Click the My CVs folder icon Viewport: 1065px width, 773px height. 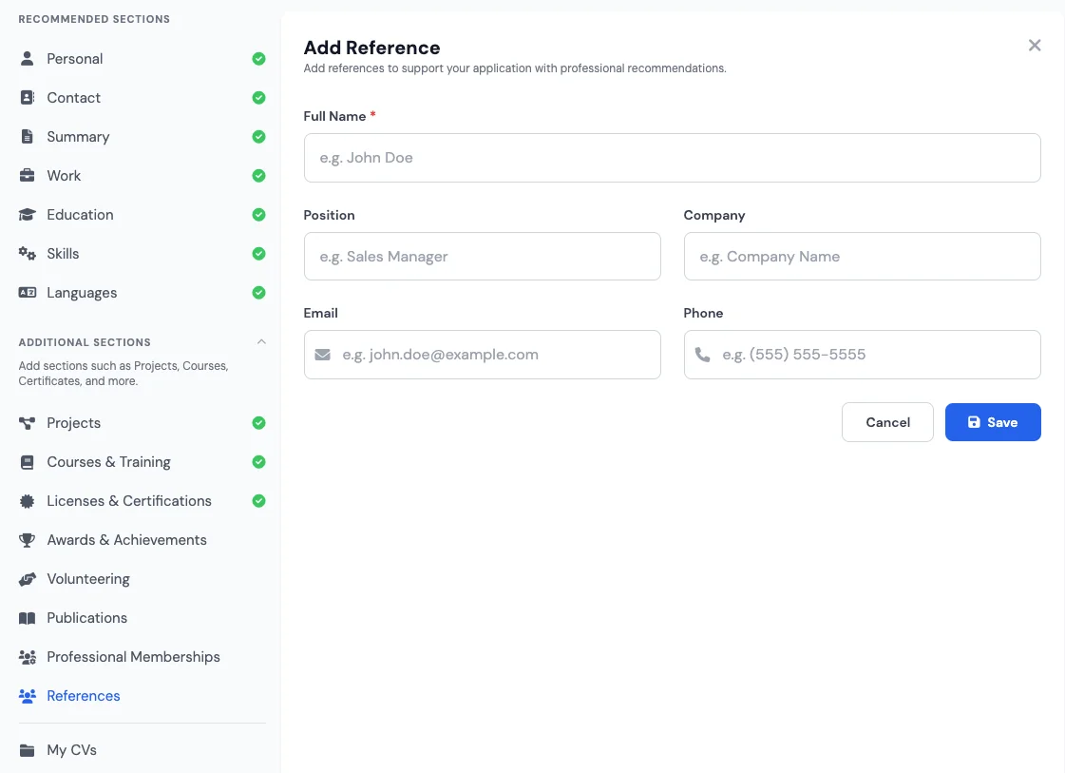tap(28, 750)
